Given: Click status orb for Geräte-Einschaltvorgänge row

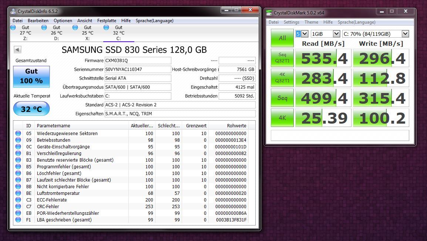Looking at the screenshot, I should [18, 147].
